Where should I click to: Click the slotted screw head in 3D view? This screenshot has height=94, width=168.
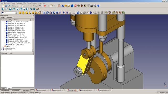coord(78,71)
